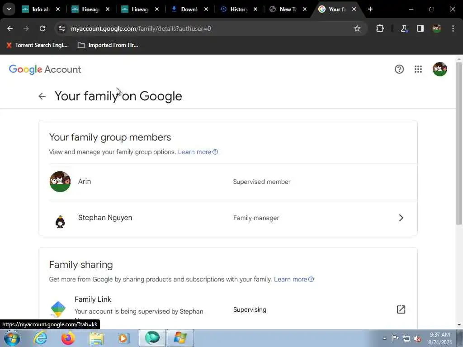
Task: Go back to the previous page
Action: tap(10, 28)
